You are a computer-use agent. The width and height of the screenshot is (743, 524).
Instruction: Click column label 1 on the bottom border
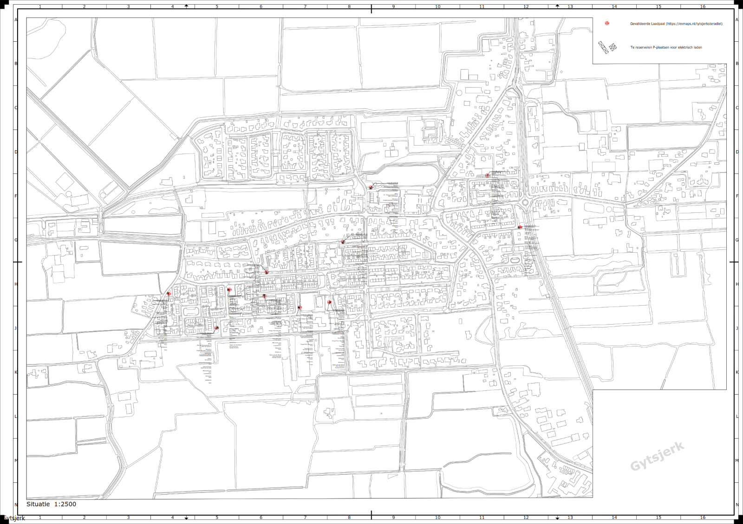[x=40, y=518]
